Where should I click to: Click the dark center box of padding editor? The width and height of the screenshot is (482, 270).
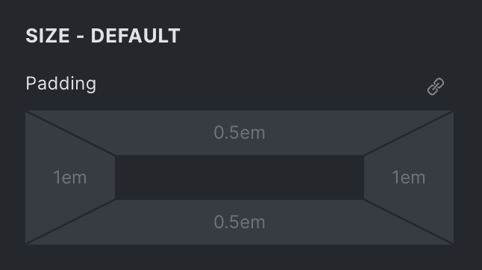[x=240, y=178]
